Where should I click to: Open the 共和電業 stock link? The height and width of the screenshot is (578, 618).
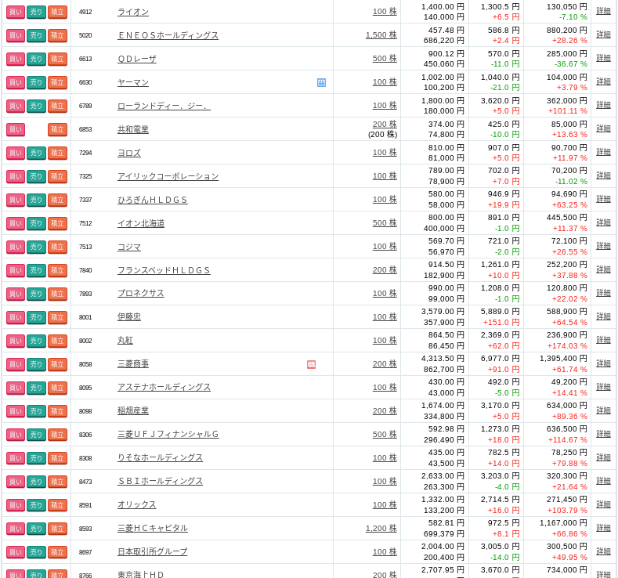133,130
